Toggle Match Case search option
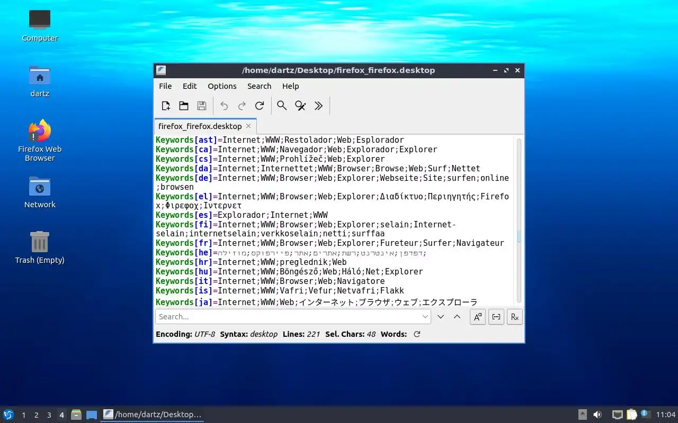 pos(477,317)
